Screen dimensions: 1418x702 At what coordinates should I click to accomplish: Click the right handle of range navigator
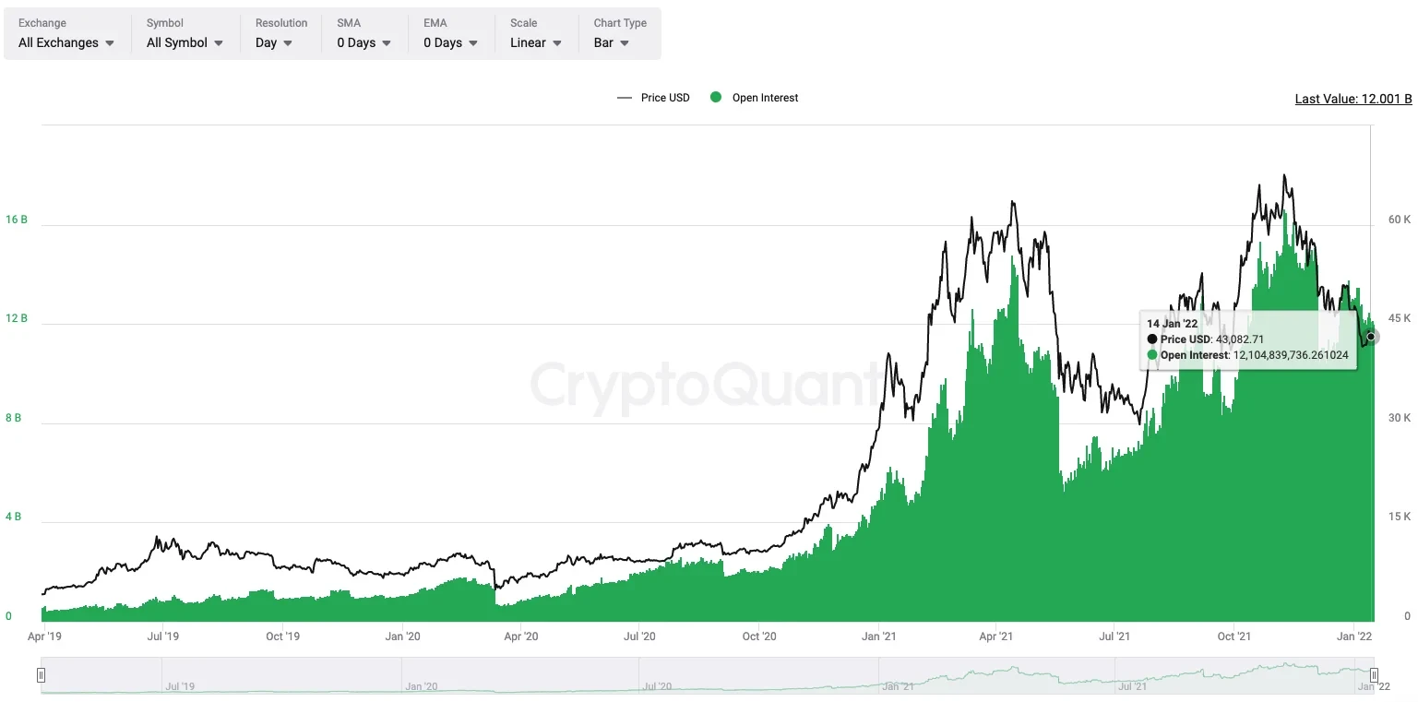click(1374, 675)
